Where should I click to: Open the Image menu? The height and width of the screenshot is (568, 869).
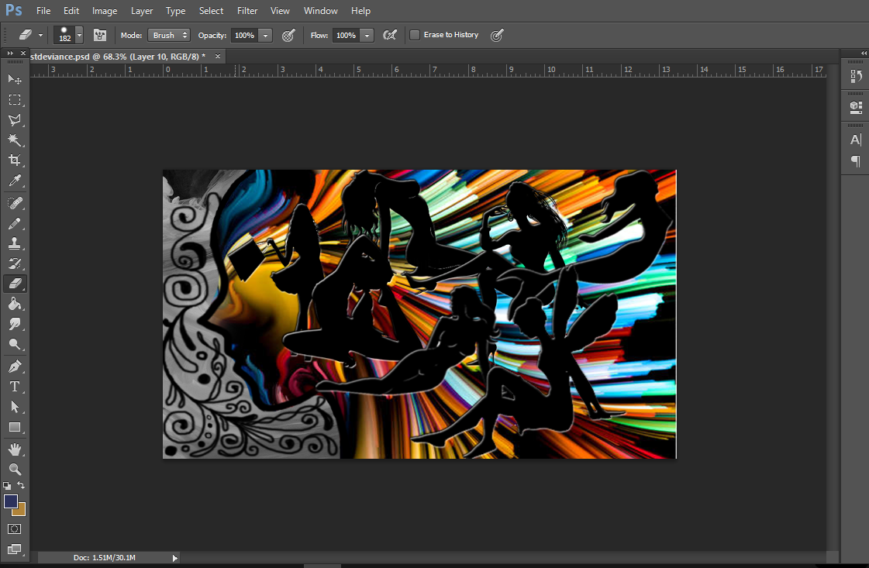(105, 11)
